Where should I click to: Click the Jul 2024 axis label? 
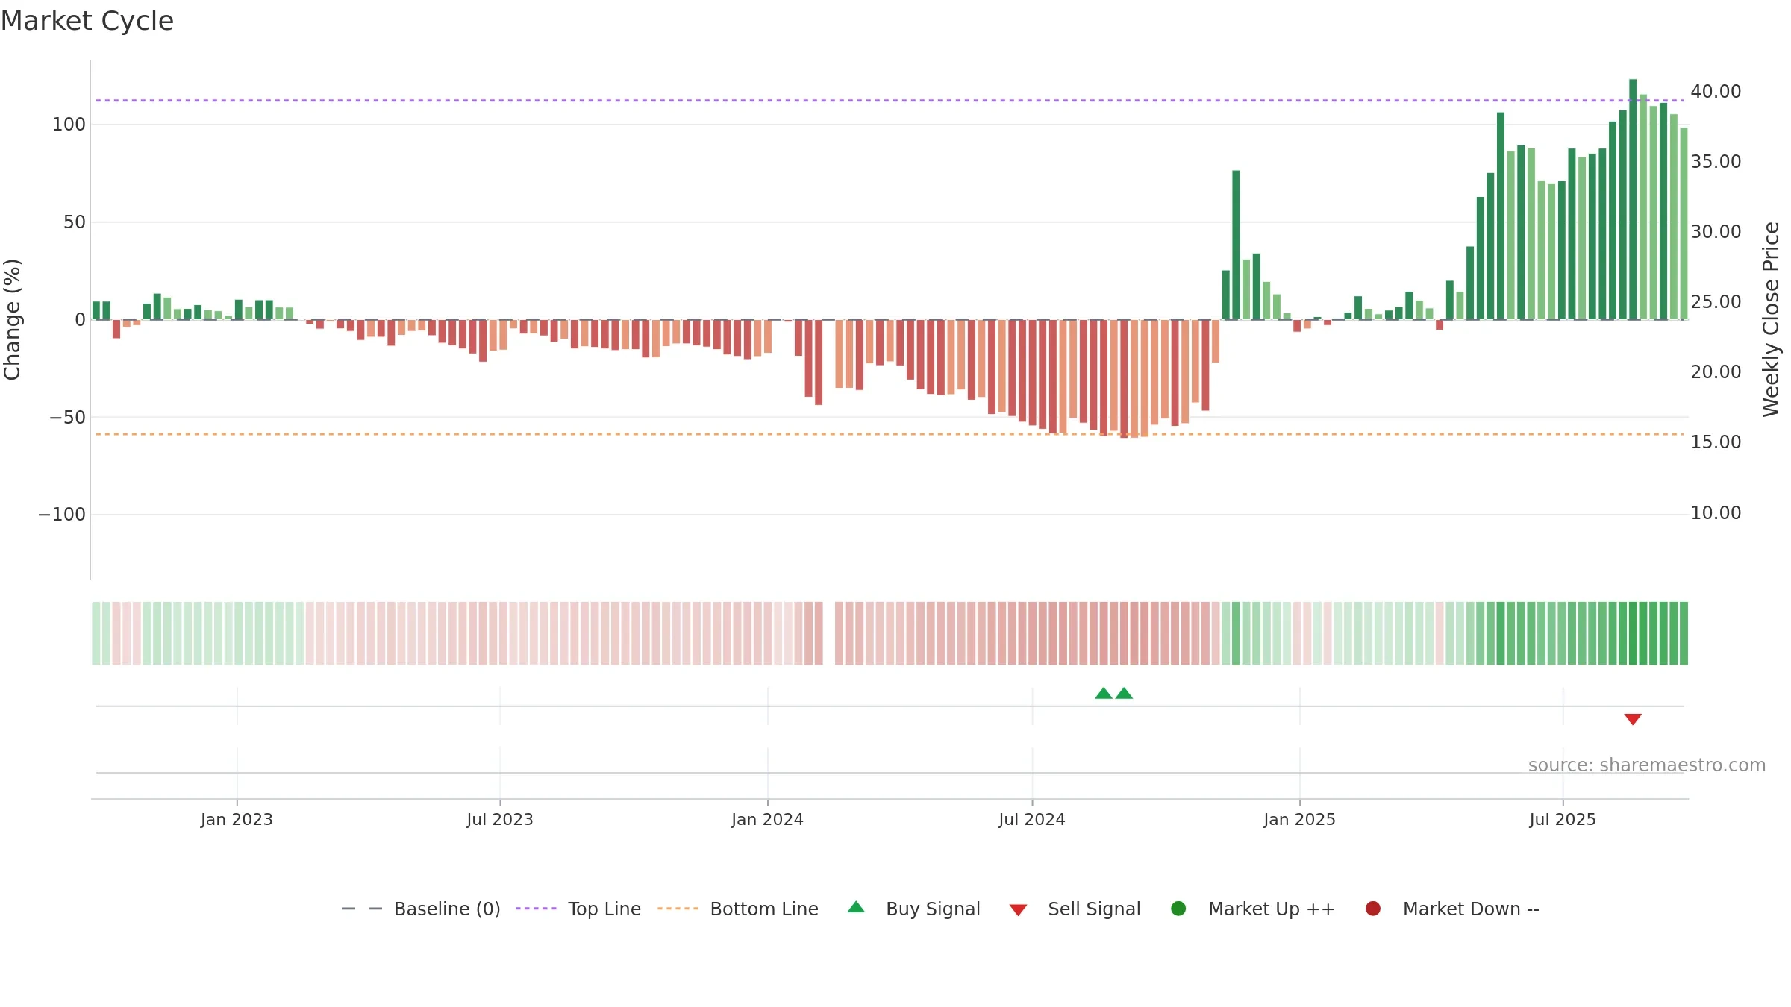[1032, 820]
